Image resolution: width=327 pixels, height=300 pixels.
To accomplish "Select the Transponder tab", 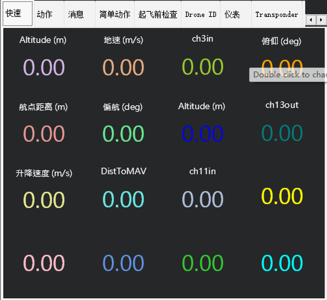I will tap(277, 14).
